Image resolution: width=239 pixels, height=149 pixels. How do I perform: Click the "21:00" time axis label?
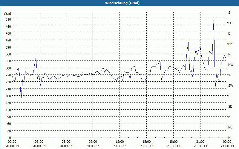[200, 142]
